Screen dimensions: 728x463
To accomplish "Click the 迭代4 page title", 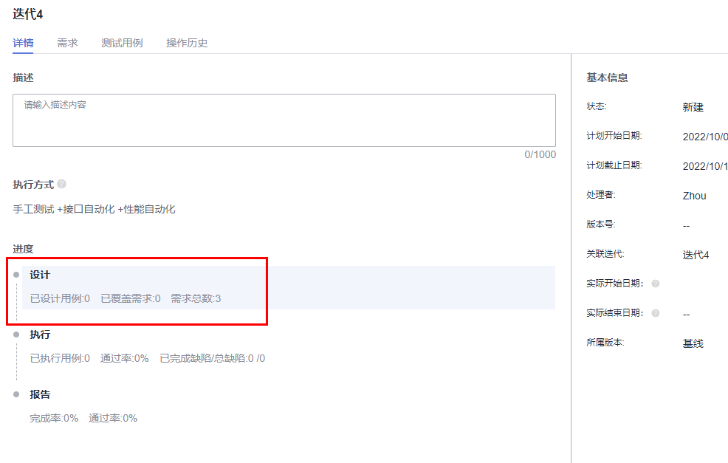I will click(x=28, y=14).
